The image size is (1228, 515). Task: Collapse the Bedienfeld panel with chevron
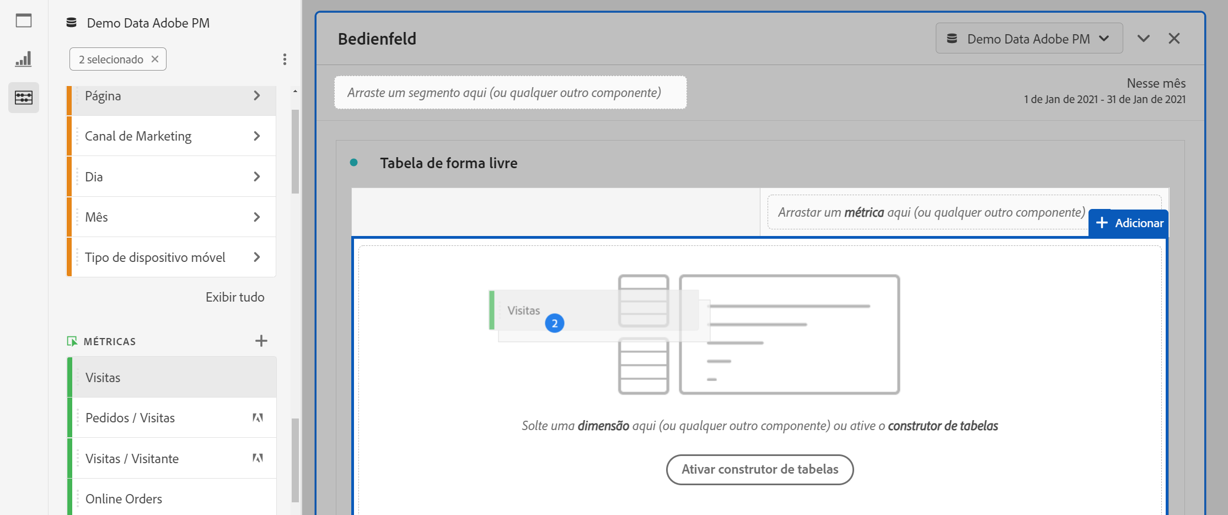pyautogui.click(x=1144, y=39)
